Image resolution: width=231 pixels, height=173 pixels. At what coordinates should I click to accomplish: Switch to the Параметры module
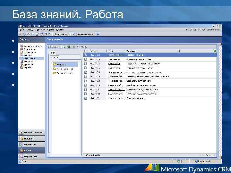[x=31, y=156]
